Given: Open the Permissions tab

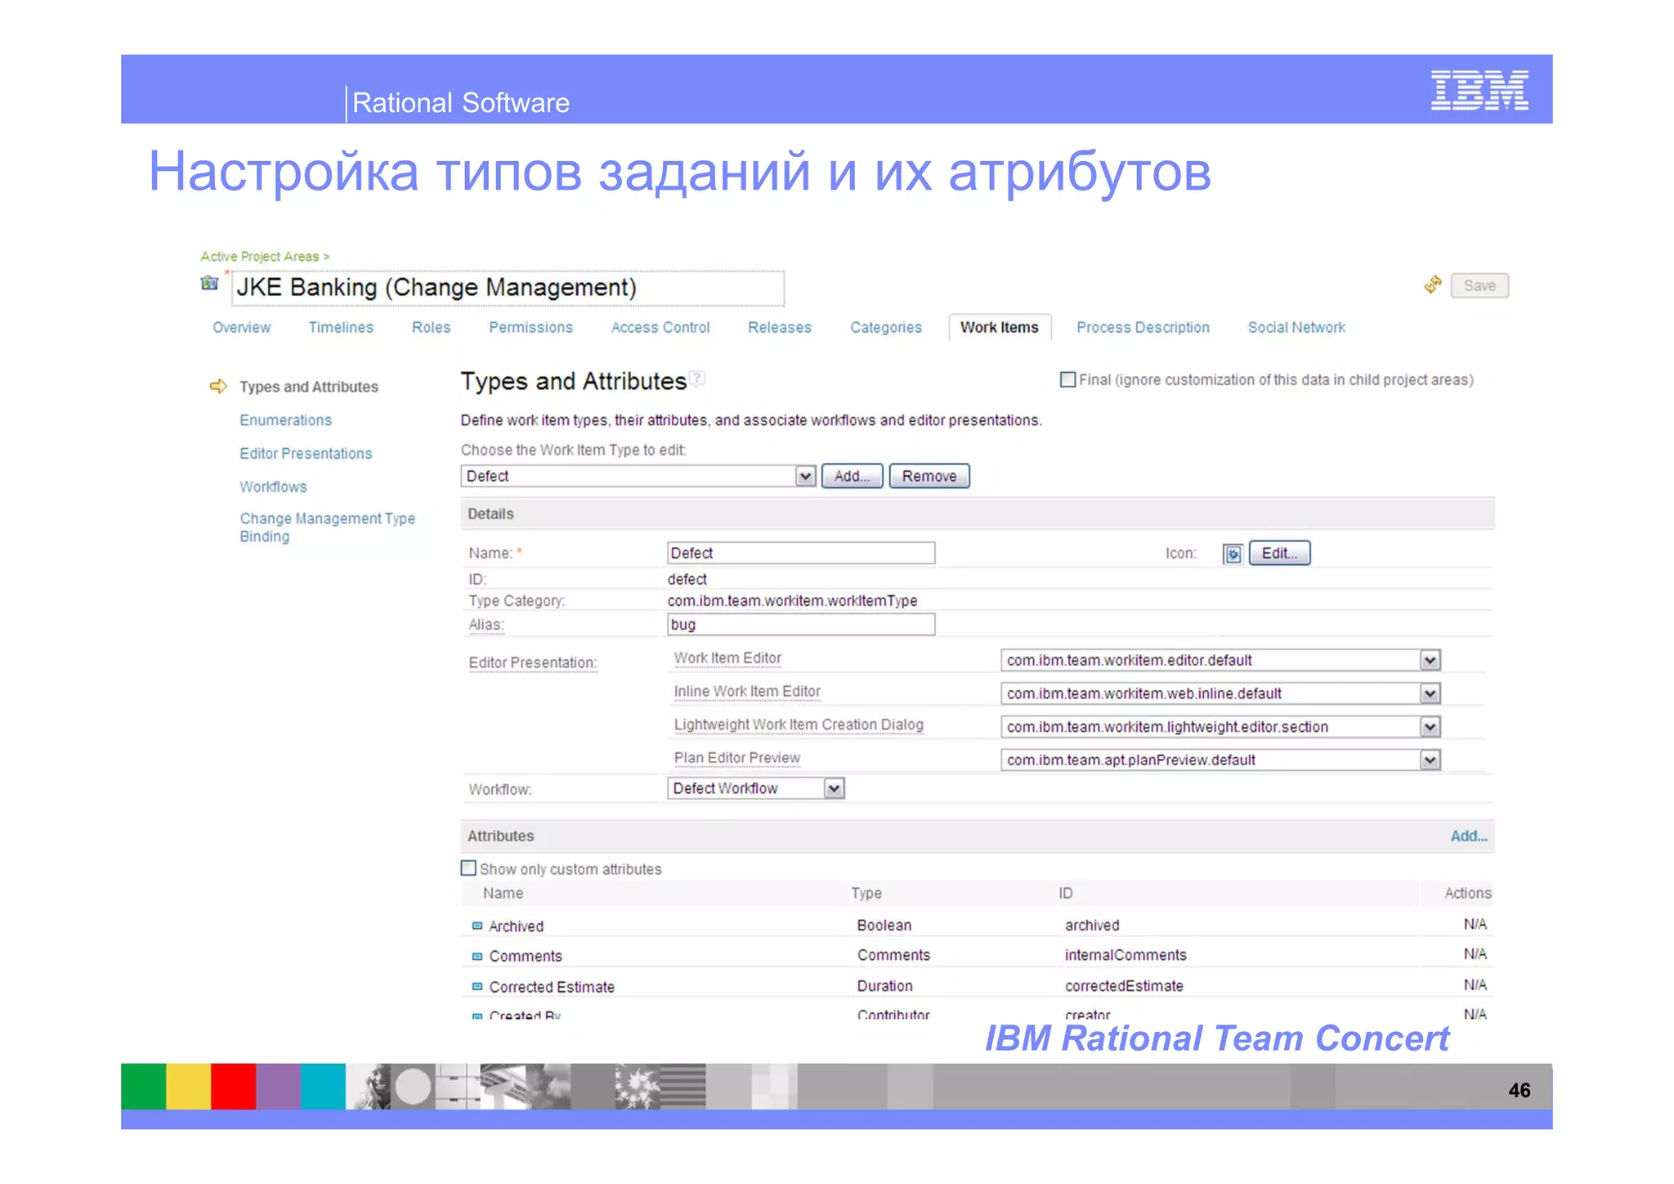Looking at the screenshot, I should point(530,327).
